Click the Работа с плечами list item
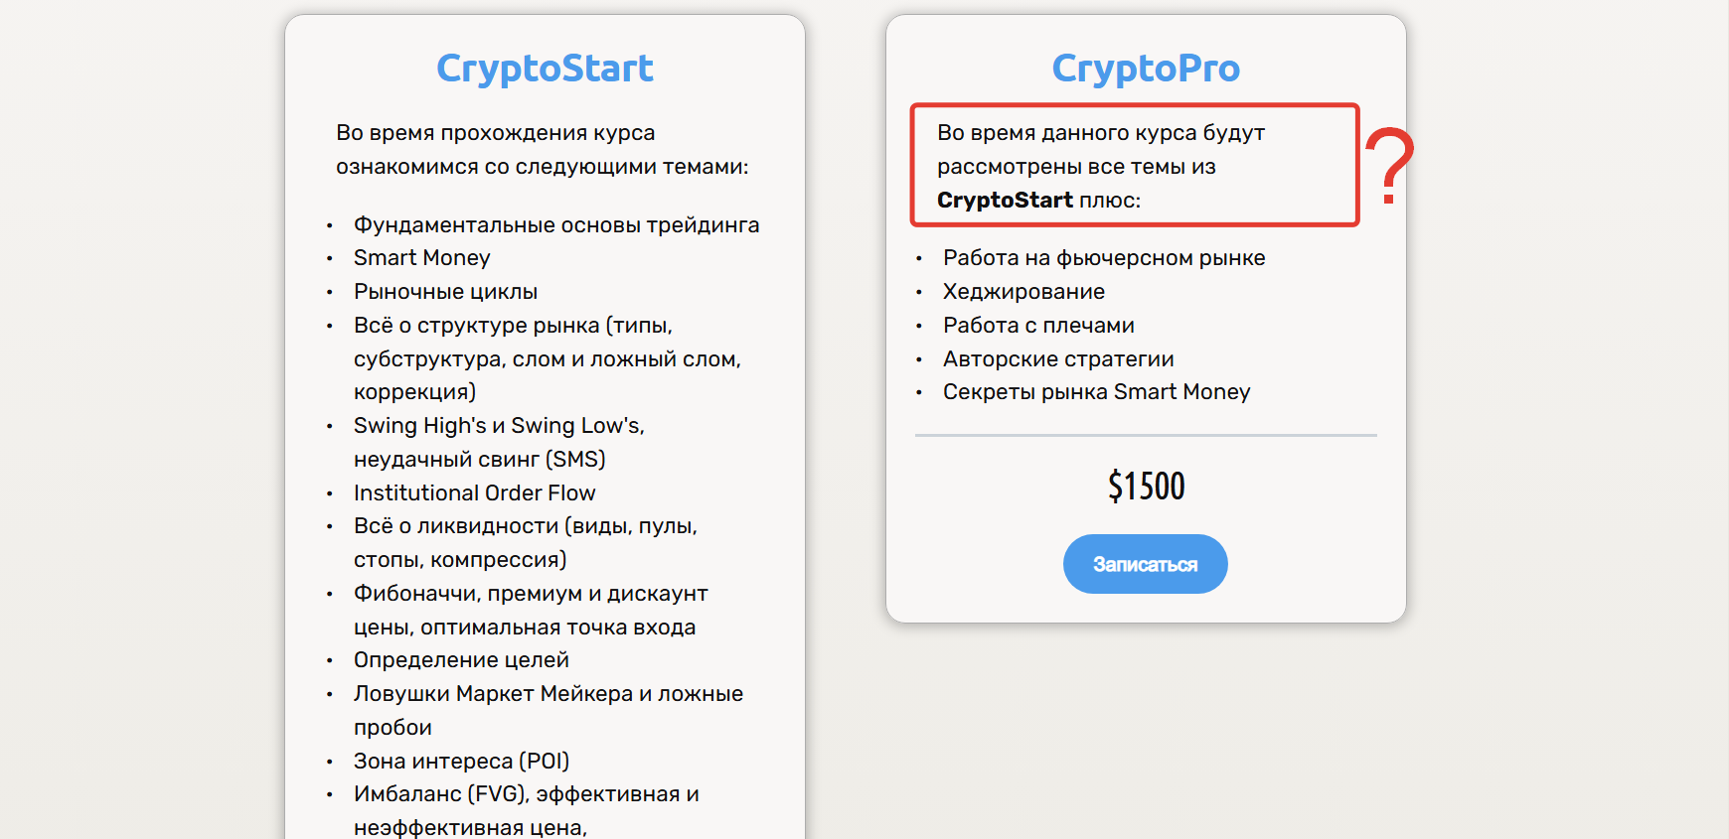 [1038, 326]
